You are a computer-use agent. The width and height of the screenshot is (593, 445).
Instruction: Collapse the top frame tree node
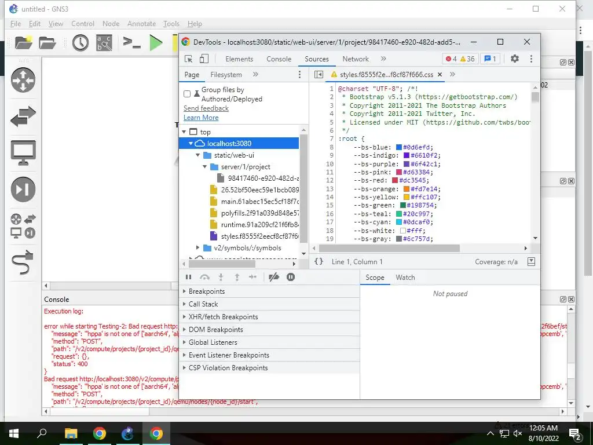pos(184,132)
